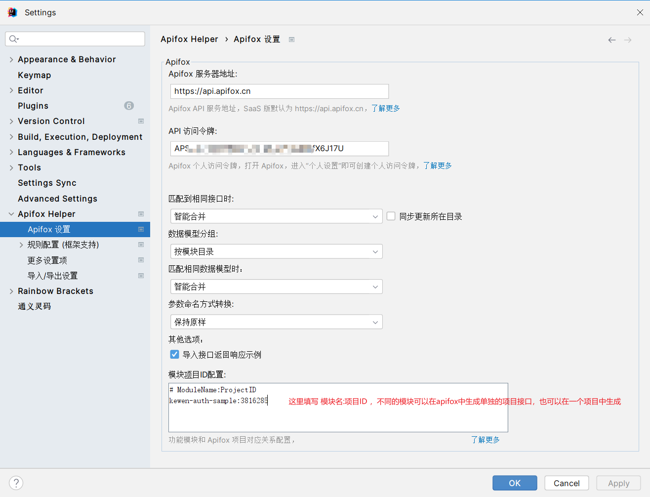This screenshot has width=650, height=497.
Task: Click the back navigation arrow
Action: coord(612,40)
